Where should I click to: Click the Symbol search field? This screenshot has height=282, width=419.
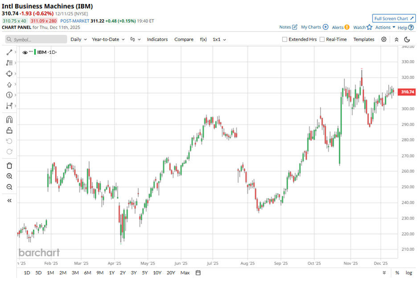click(36, 39)
